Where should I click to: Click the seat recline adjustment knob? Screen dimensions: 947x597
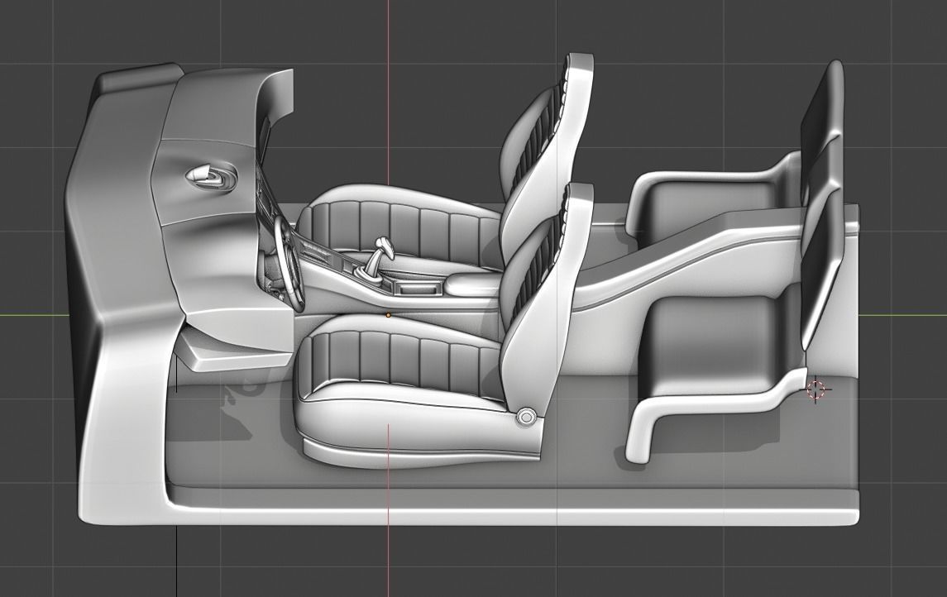tap(524, 418)
